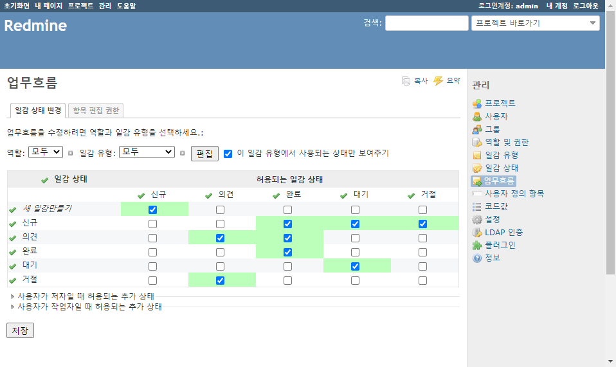The height and width of the screenshot is (367, 616).
Task: Uncheck 대기 row 대기 column checkbox
Action: [355, 267]
